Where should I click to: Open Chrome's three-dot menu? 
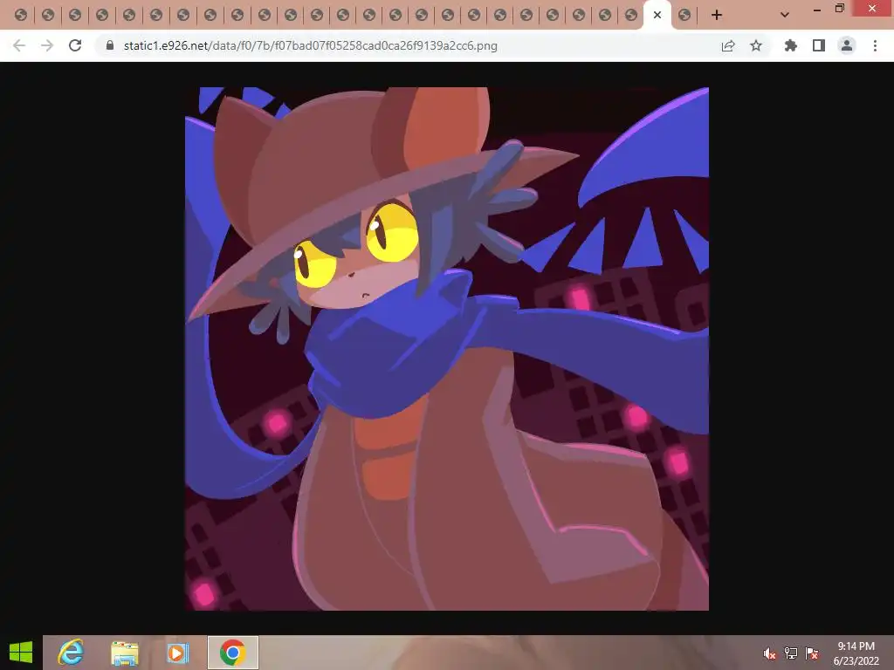pos(875,45)
